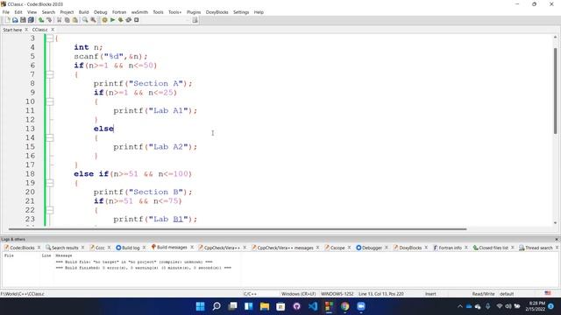Image resolution: width=561 pixels, height=315 pixels.
Task: Open the Edit menu
Action: (x=18, y=12)
